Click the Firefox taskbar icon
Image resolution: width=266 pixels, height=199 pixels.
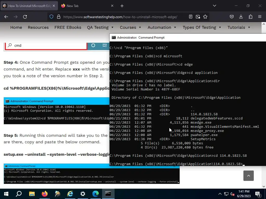(x=45, y=194)
